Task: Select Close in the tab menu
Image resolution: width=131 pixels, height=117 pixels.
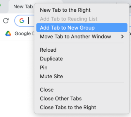Action: 82,90
